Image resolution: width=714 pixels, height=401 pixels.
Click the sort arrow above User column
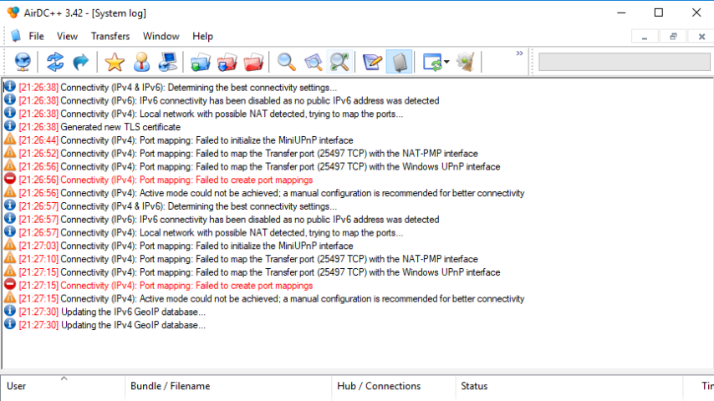click(64, 378)
